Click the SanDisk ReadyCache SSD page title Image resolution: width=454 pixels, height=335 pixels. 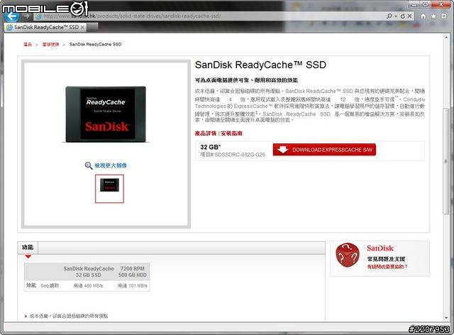click(260, 65)
